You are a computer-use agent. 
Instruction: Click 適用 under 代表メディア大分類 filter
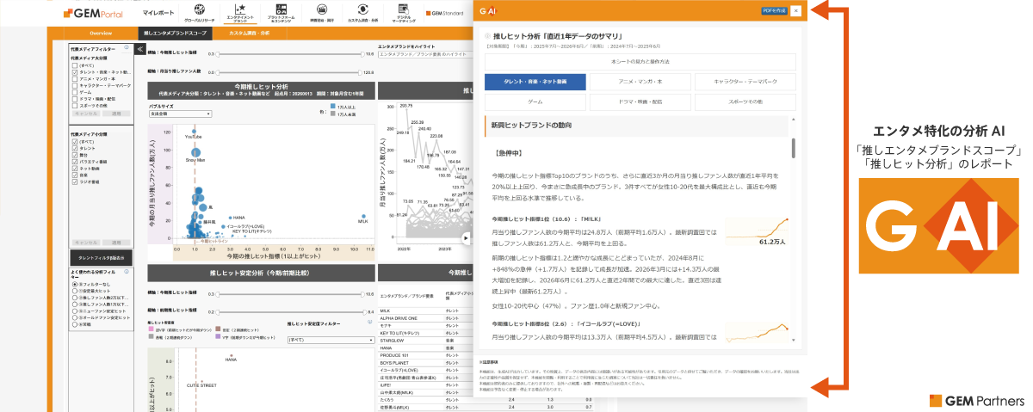click(116, 113)
